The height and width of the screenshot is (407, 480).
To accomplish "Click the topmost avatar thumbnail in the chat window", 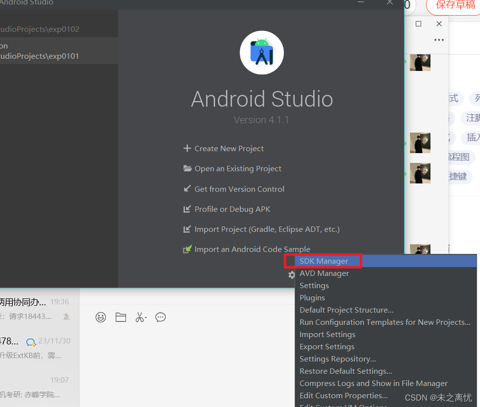I will click(x=420, y=63).
